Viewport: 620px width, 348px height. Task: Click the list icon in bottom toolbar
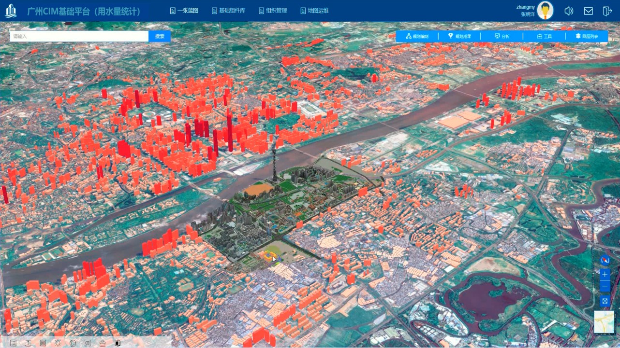(x=14, y=343)
